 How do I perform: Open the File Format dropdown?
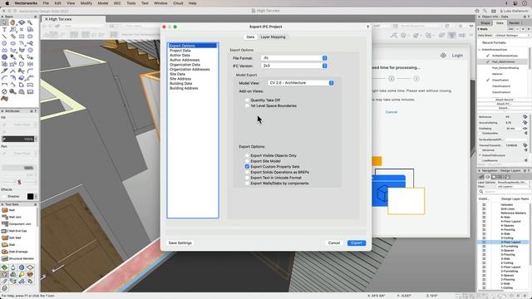point(294,58)
